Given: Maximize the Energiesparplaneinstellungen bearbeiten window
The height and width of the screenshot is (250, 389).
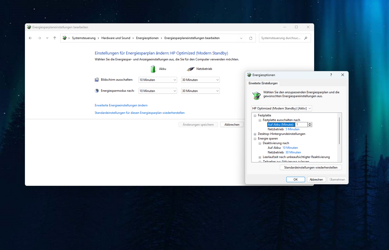Looking at the screenshot, I should (x=296, y=27).
